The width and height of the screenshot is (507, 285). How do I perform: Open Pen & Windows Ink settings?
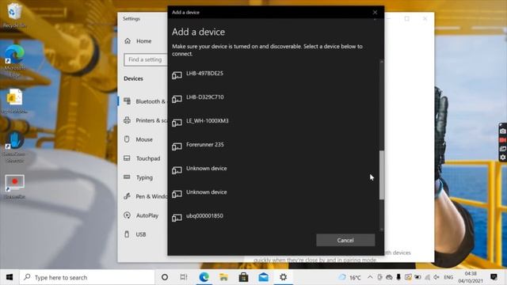point(143,196)
